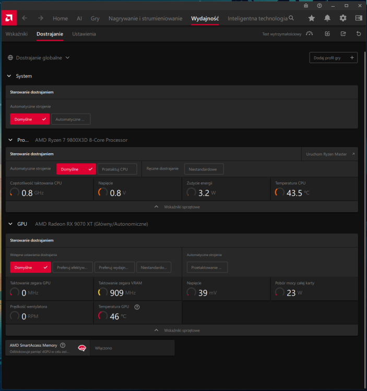Open the help question mark icon

coord(319,6)
